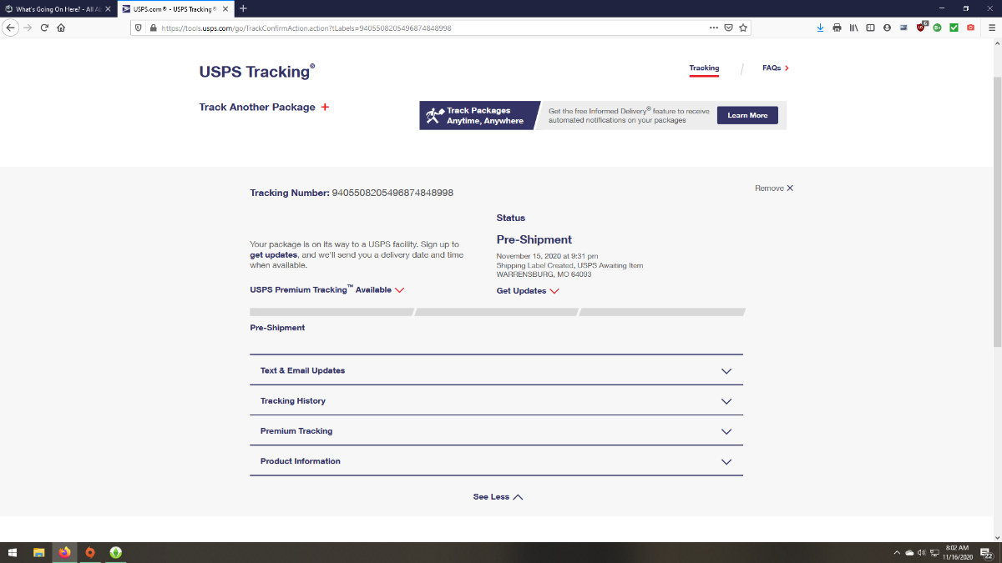Reload the current page
1002x563 pixels.
click(44, 28)
